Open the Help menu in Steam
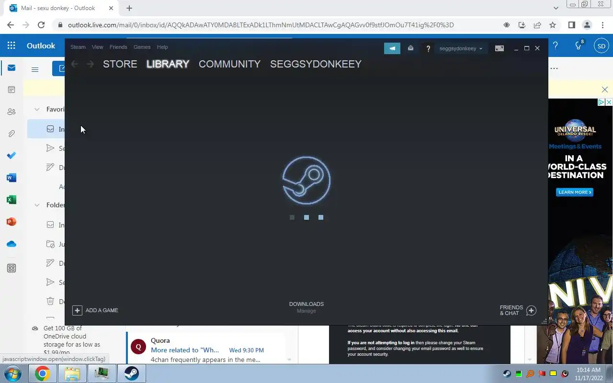The height and width of the screenshot is (383, 613). 162,47
